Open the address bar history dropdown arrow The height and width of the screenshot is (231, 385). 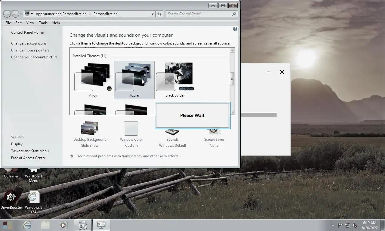(x=152, y=14)
